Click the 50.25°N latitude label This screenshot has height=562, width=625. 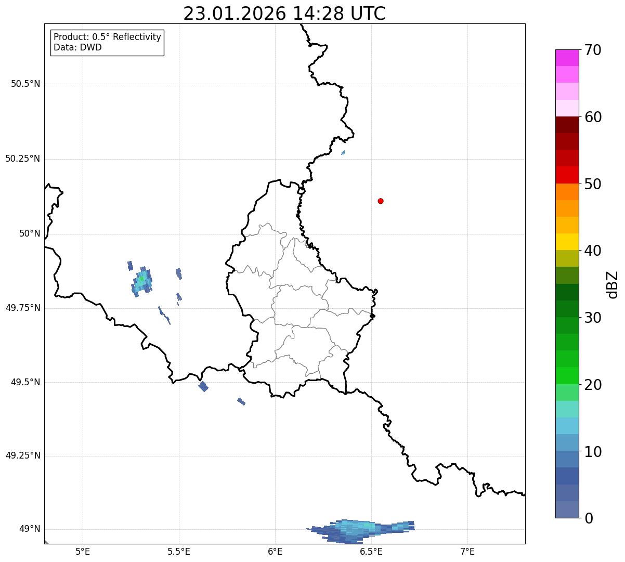tap(23, 159)
